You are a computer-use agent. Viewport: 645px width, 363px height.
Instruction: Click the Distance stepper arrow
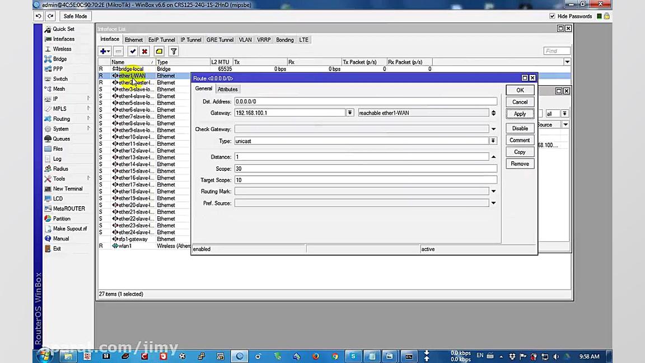(x=493, y=157)
